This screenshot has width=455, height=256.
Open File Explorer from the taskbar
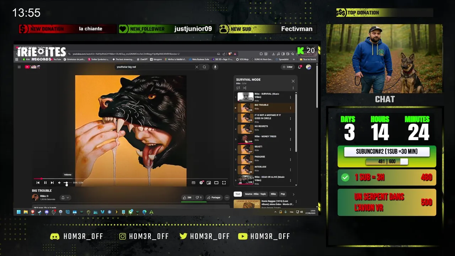pyautogui.click(x=26, y=212)
